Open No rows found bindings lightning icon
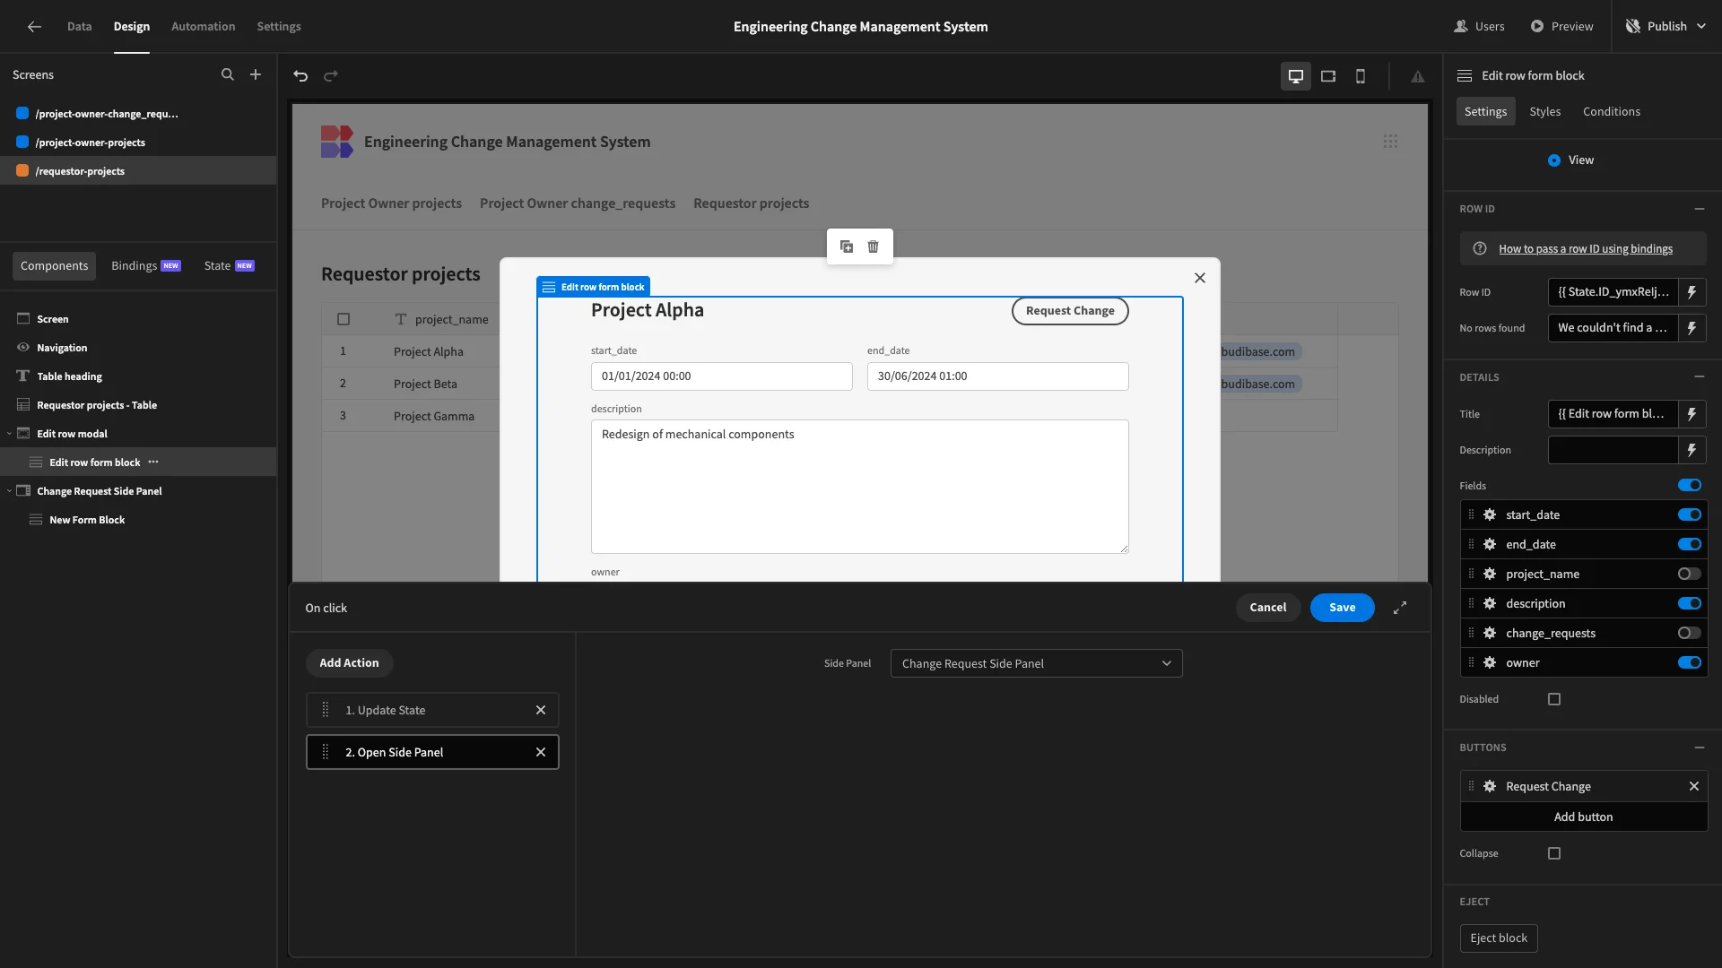This screenshot has width=1722, height=968. point(1692,328)
